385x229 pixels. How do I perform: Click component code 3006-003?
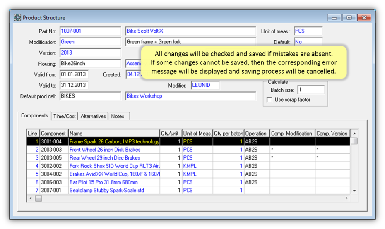pos(54,182)
